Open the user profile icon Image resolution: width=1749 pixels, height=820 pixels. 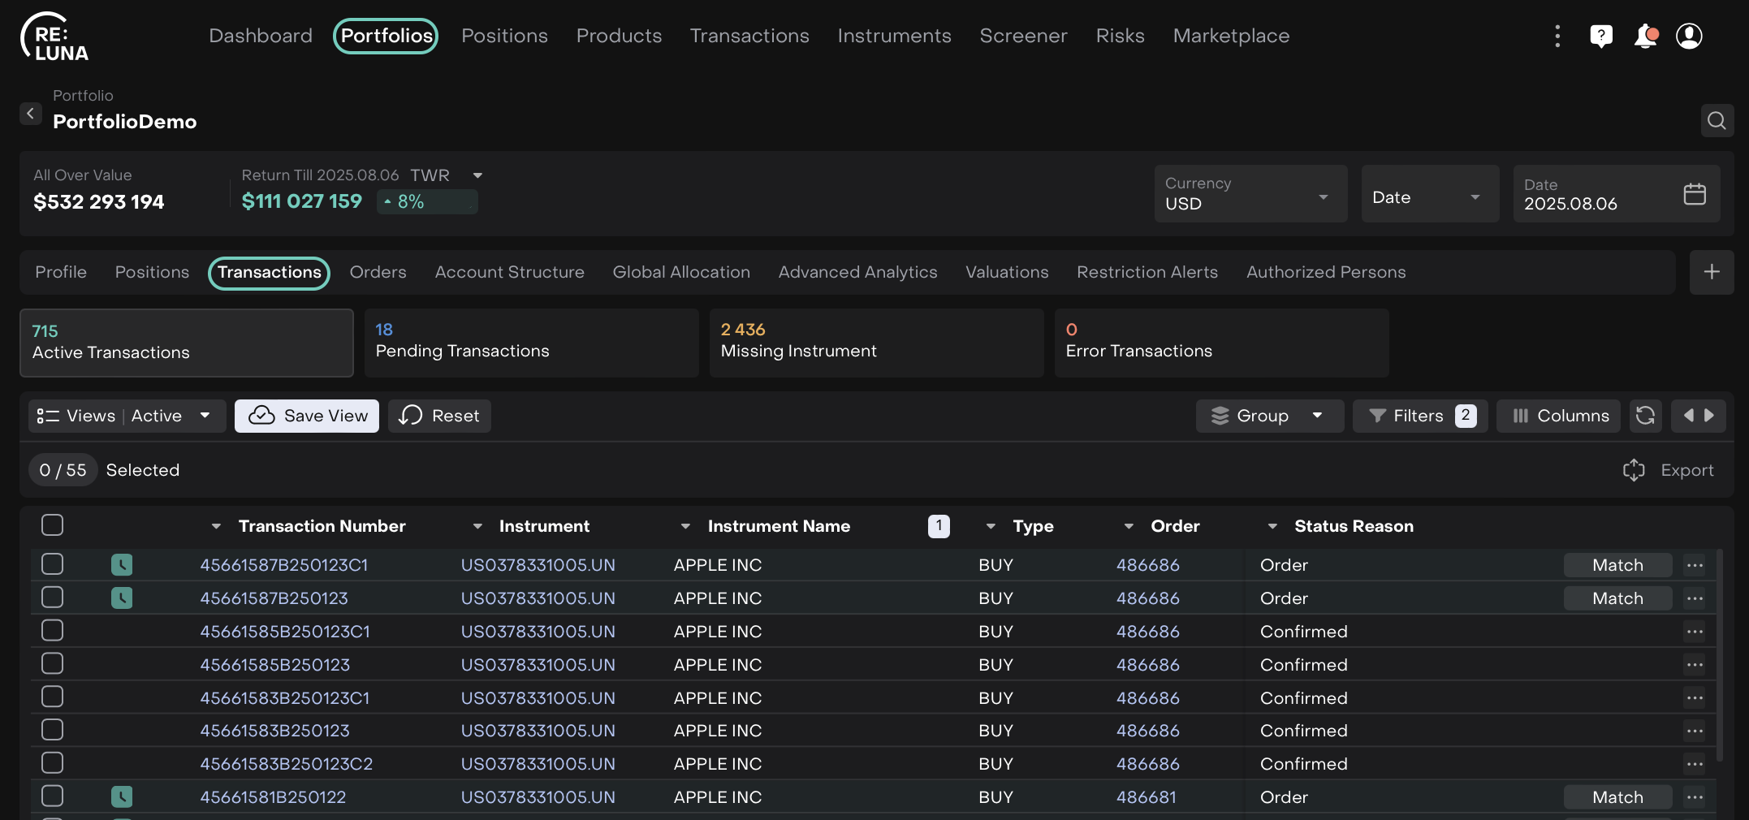(1689, 36)
